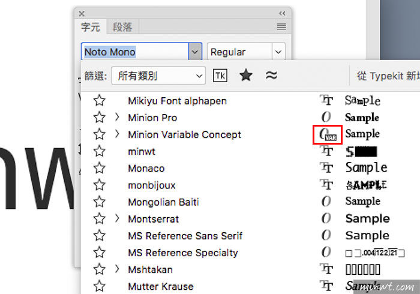
Task: Select the Minion Pro font
Action: [x=152, y=118]
